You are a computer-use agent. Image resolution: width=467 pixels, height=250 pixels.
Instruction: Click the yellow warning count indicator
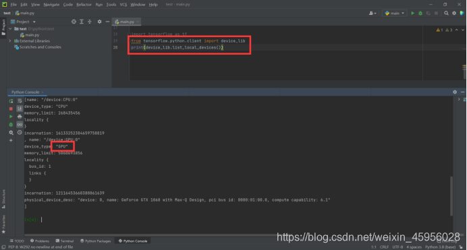[439, 30]
